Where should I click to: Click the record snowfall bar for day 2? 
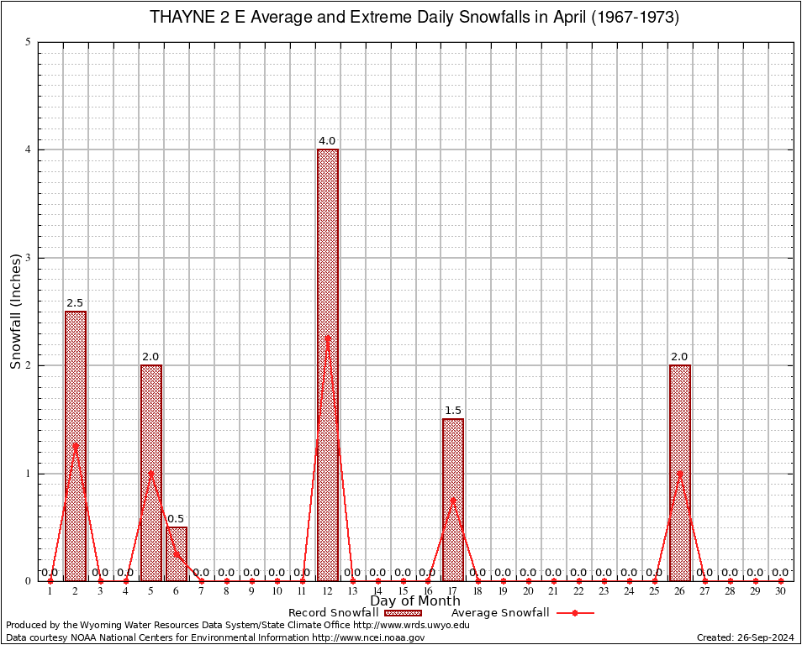coord(76,445)
